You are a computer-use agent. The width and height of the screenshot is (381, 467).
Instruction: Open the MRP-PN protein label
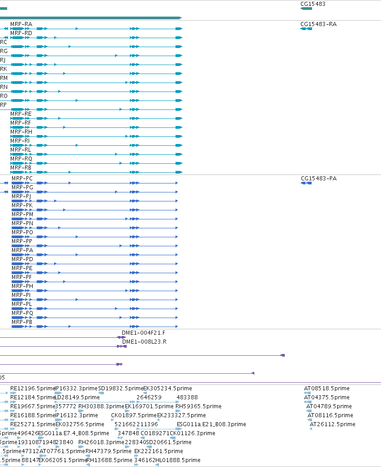pyautogui.click(x=22, y=223)
